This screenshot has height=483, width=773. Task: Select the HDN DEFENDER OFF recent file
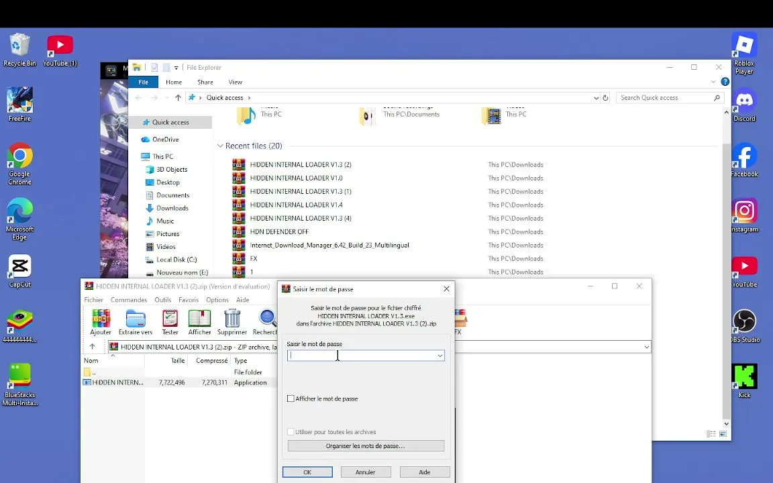(279, 231)
